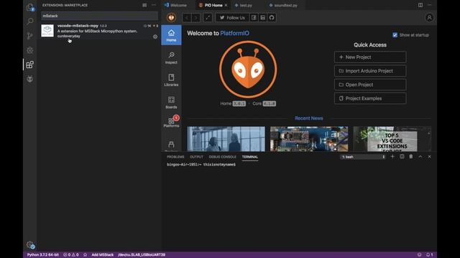Click the PlatformIO logo in PIO toolbar
The height and width of the screenshot is (258, 460).
click(x=171, y=17)
